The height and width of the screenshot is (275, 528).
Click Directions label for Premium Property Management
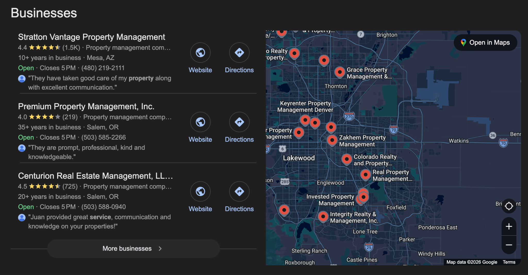pos(239,139)
